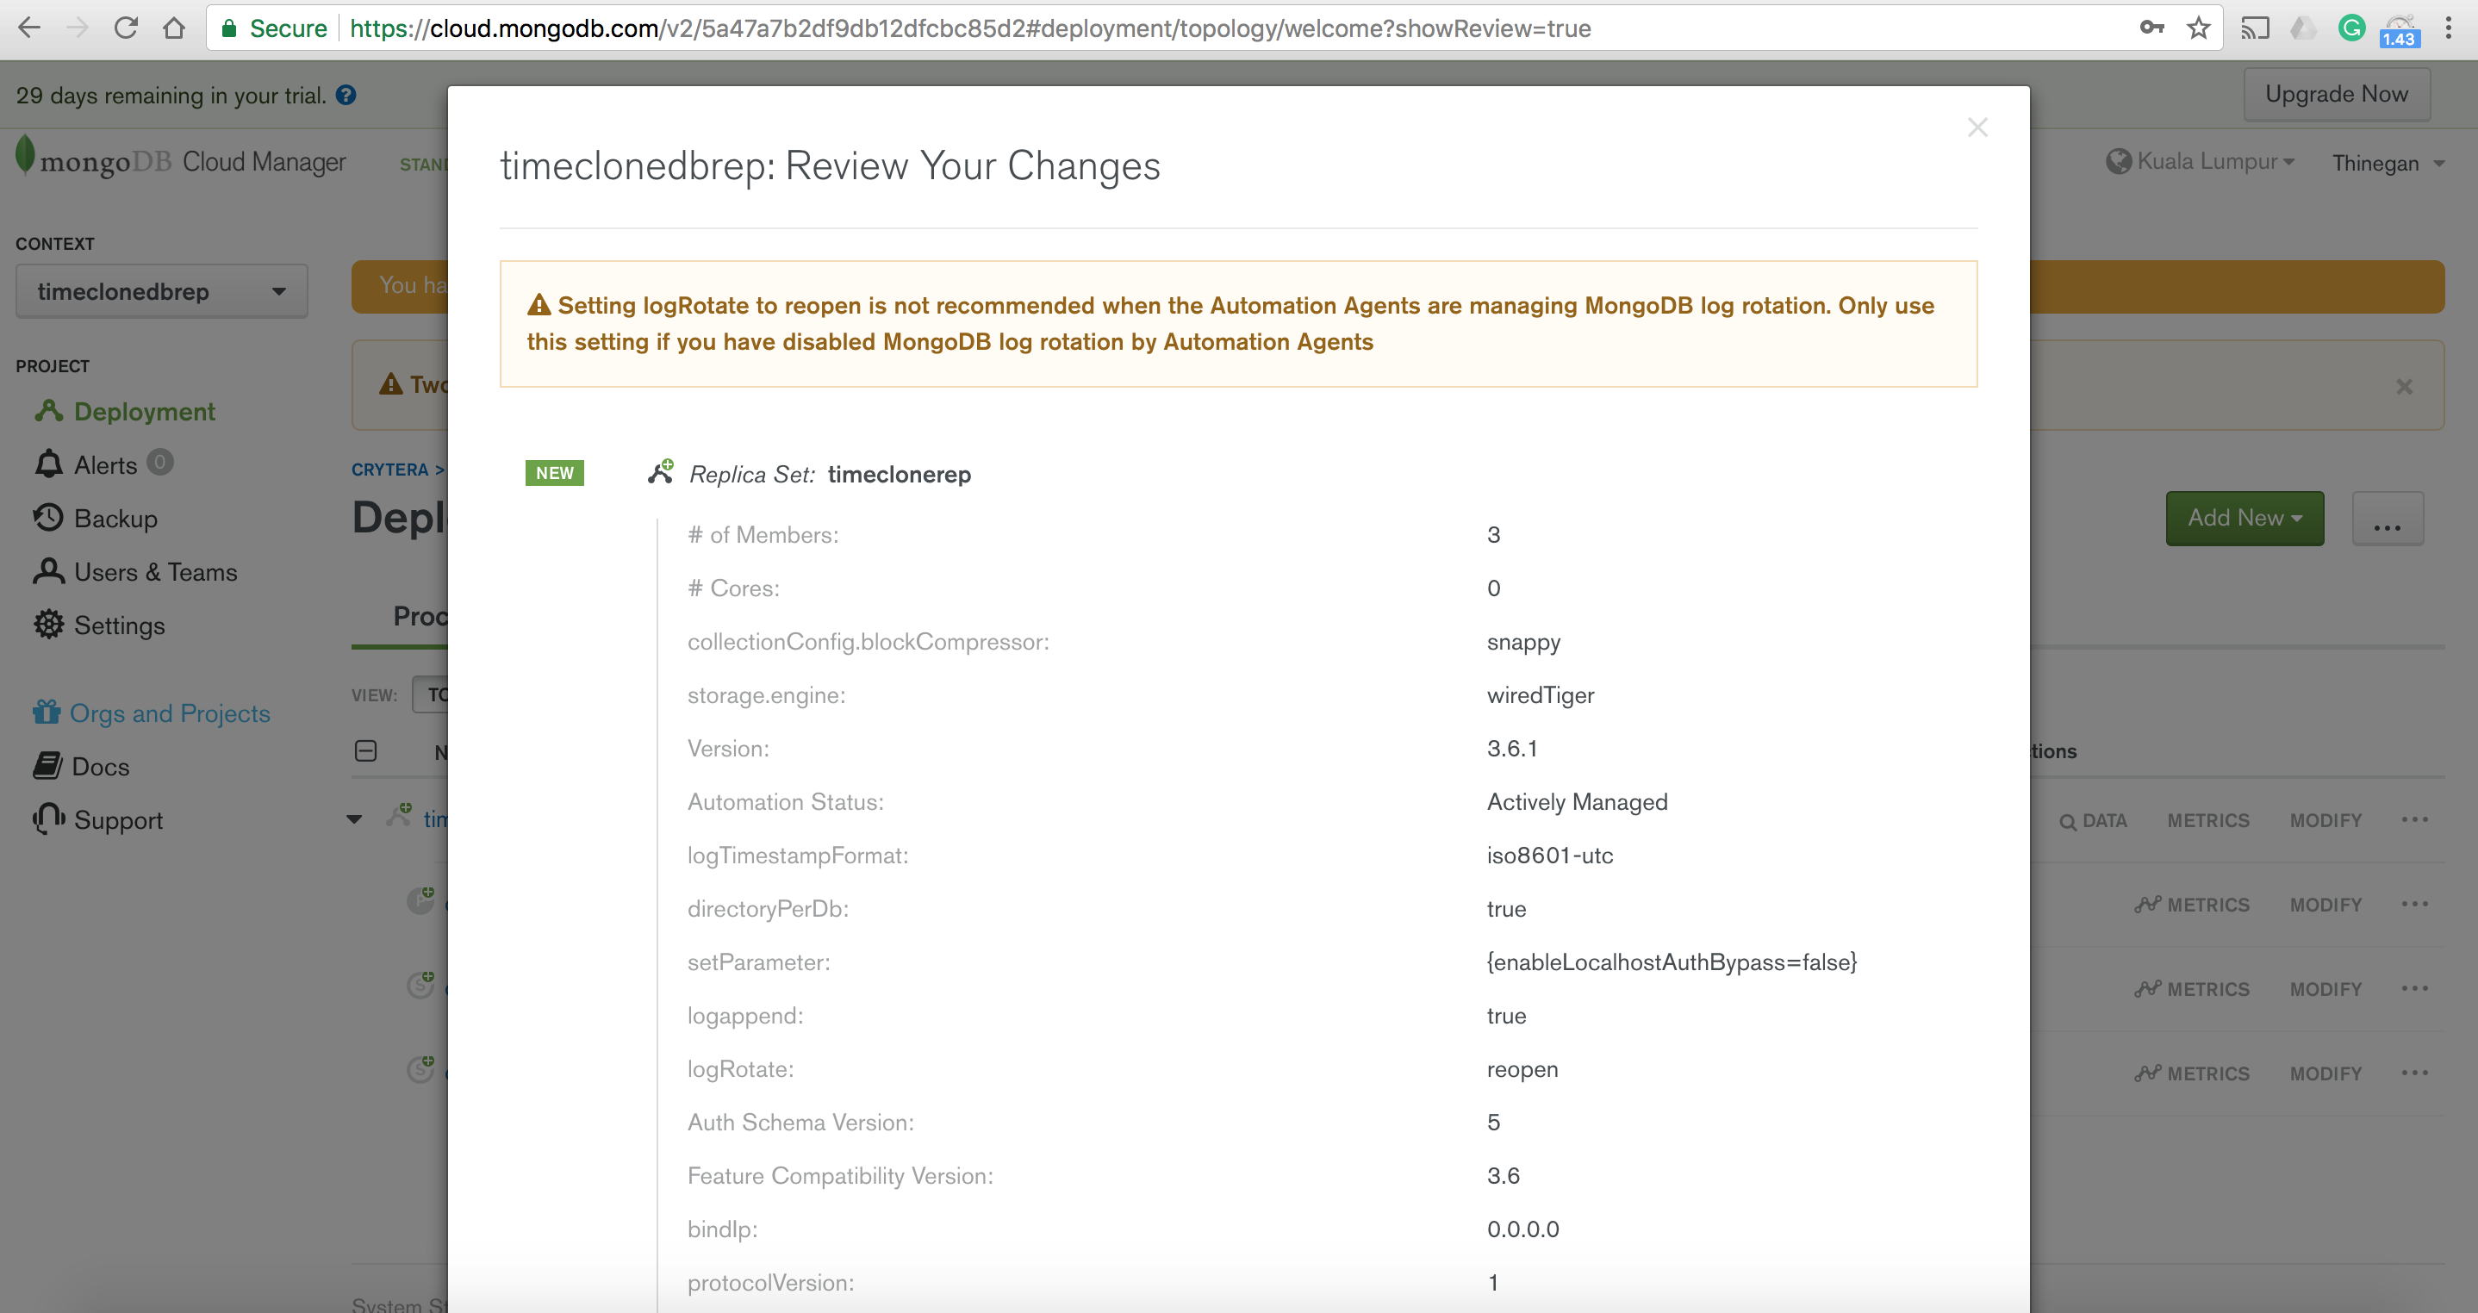Screen dimensions: 2478x1313
Task: Click the Grammarly extension icon
Action: coord(2351,28)
